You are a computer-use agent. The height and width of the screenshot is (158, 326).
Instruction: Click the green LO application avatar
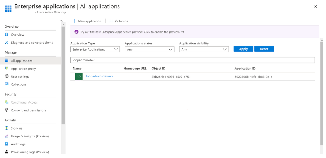coord(79,76)
